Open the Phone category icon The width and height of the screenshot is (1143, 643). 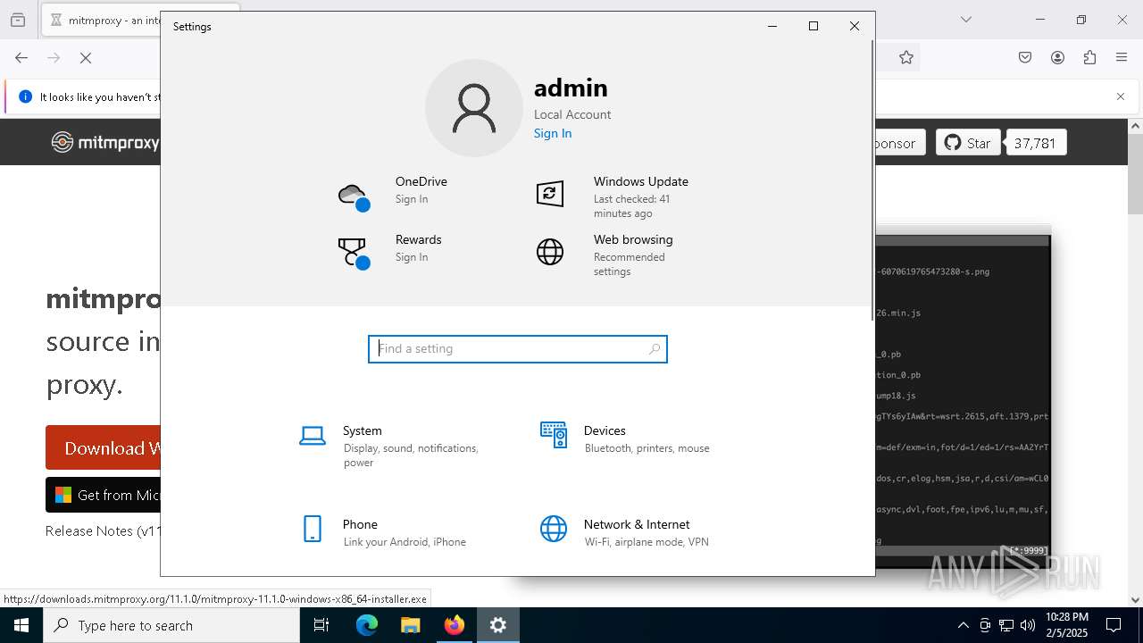(x=313, y=529)
